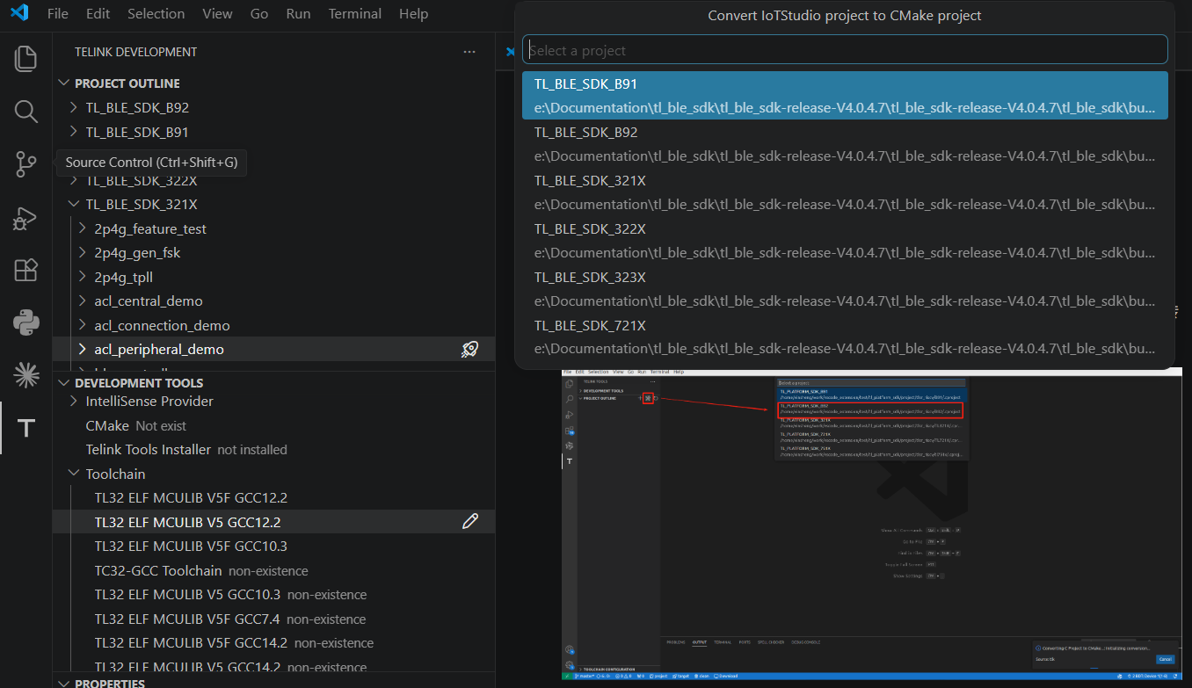Focus the 'Select a project' input box
This screenshot has height=688, width=1192.
(x=845, y=50)
